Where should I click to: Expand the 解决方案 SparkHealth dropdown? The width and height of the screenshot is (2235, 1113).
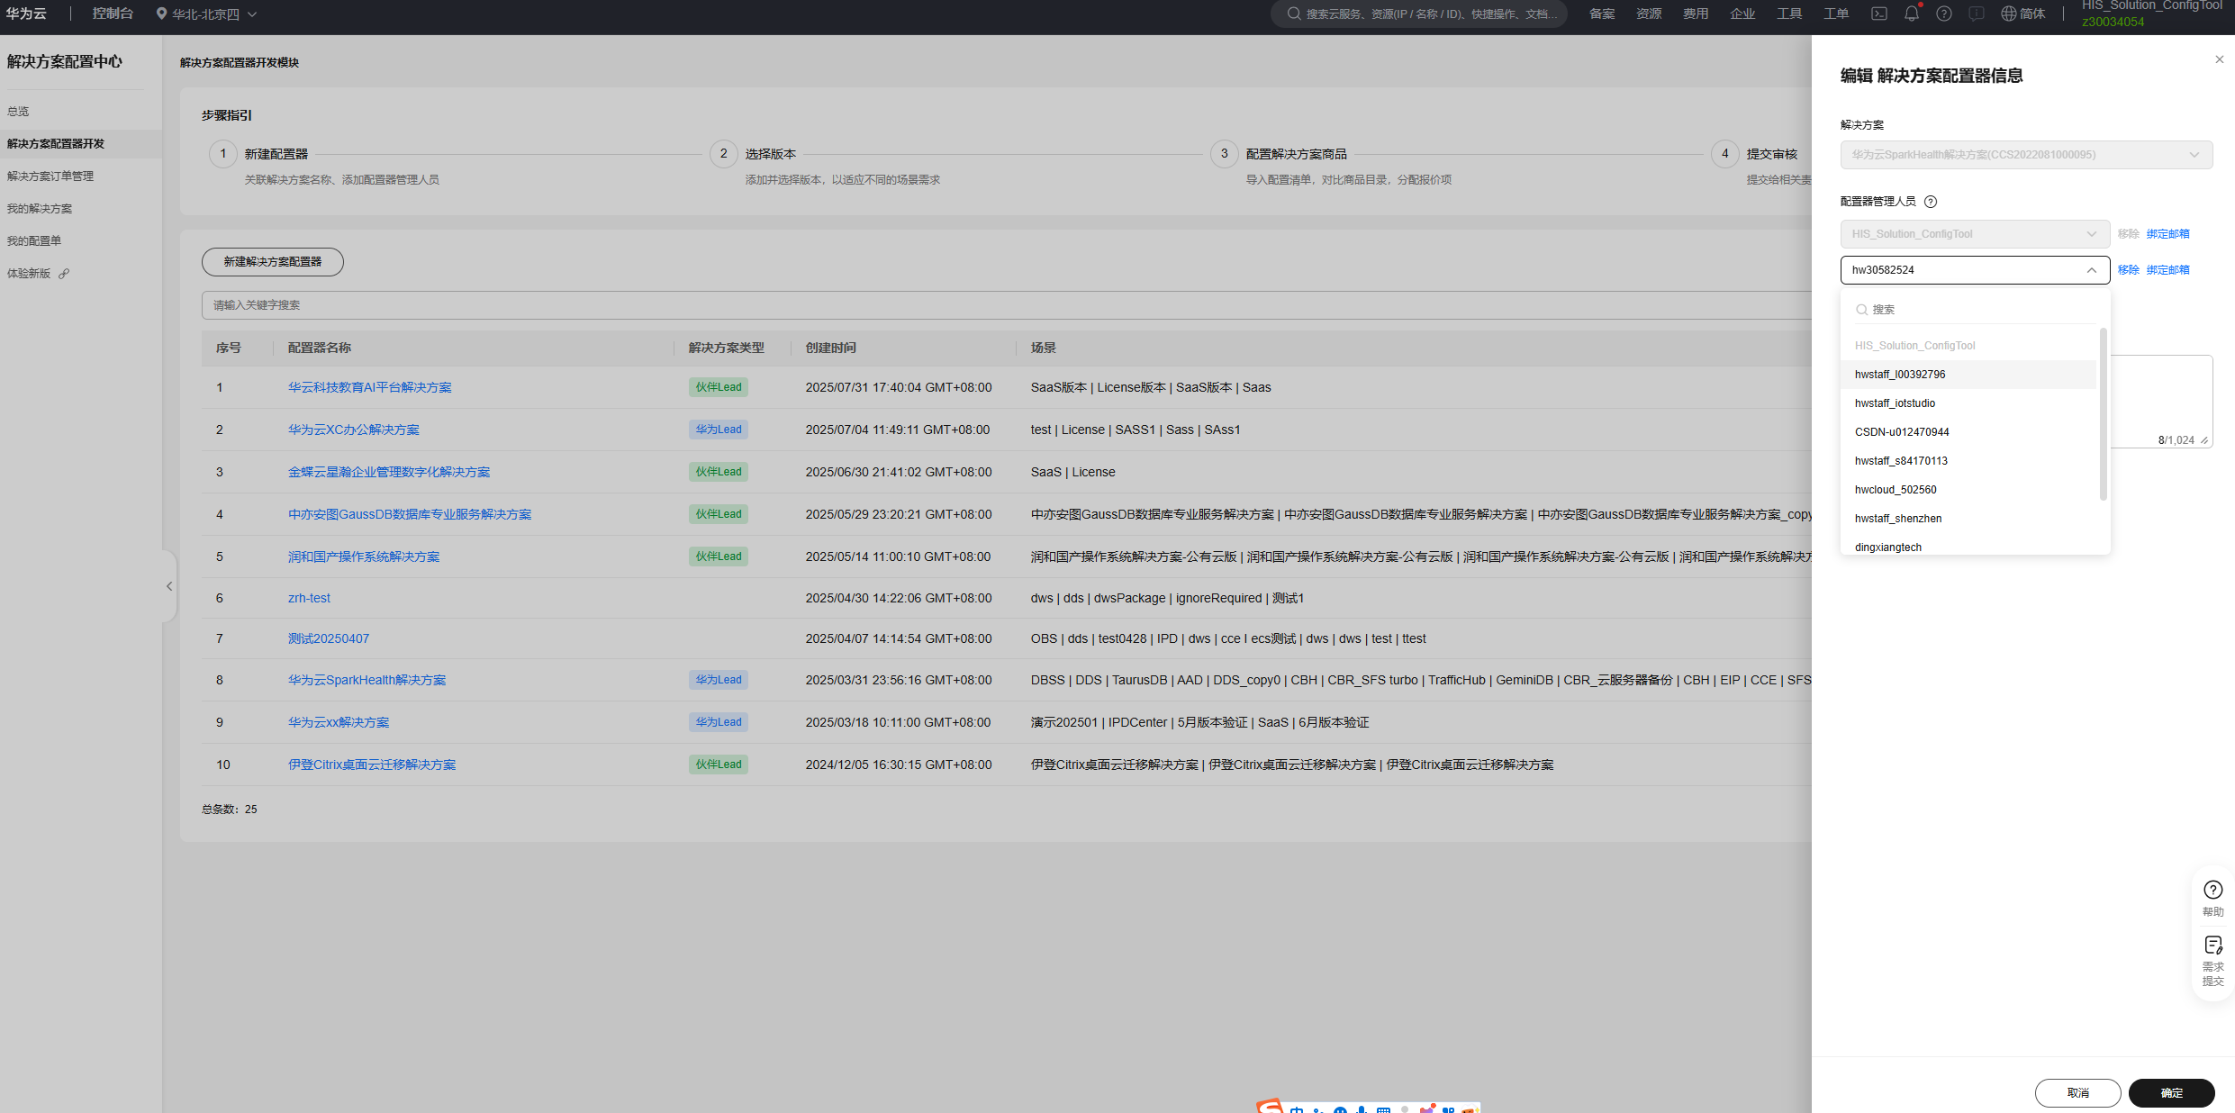click(x=2026, y=155)
